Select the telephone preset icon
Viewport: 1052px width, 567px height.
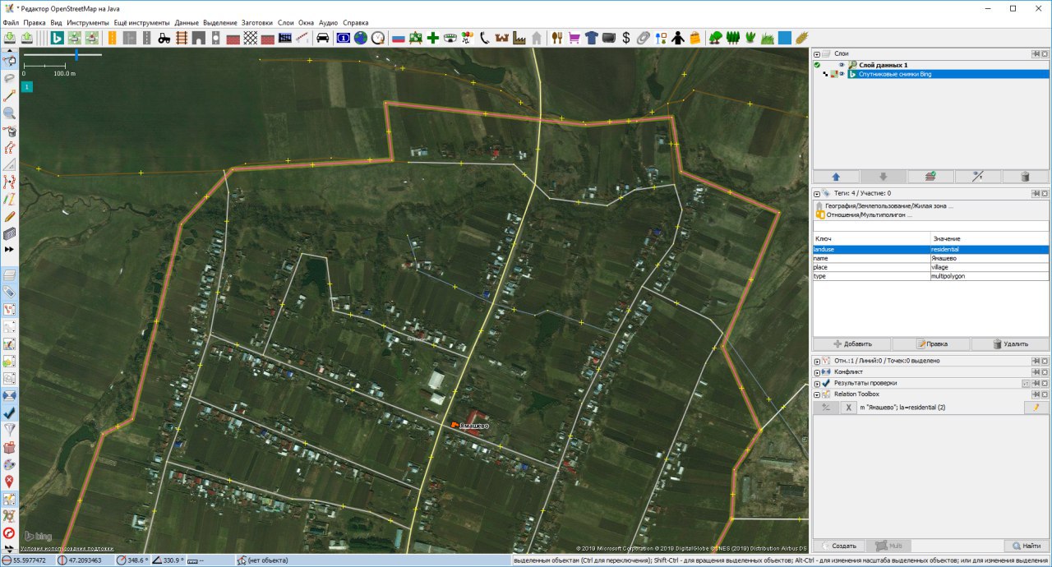pos(485,38)
